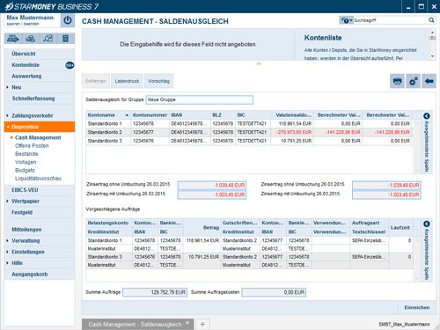440x330 pixels.
Task: Expand the Einstellungen section
Action: pos(28,252)
